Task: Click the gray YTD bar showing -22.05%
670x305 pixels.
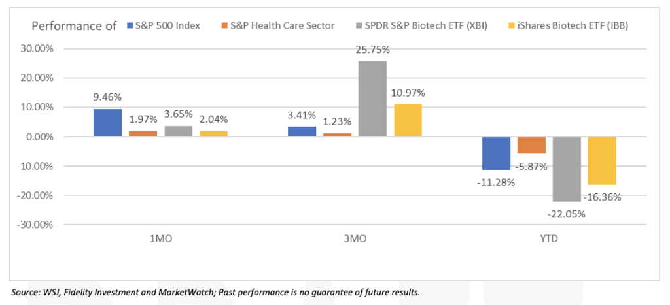Action: [x=567, y=169]
